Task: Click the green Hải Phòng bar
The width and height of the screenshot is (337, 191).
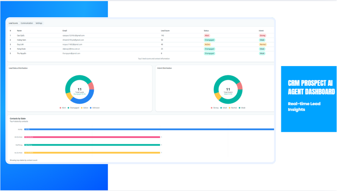Action: (x=92, y=145)
